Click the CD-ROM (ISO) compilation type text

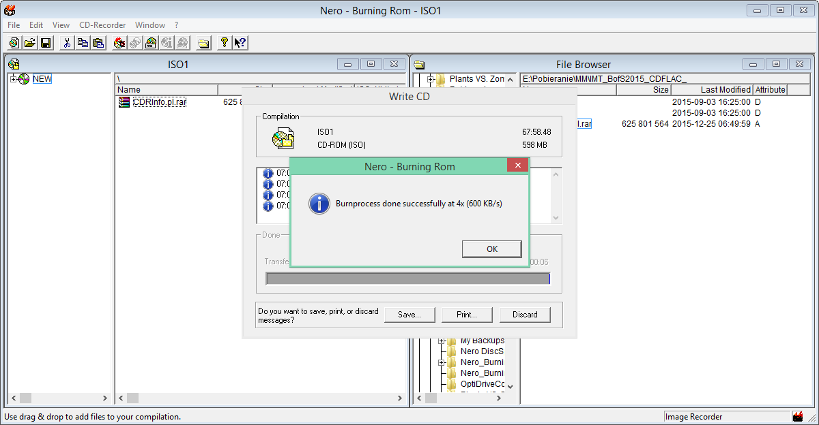coord(342,144)
